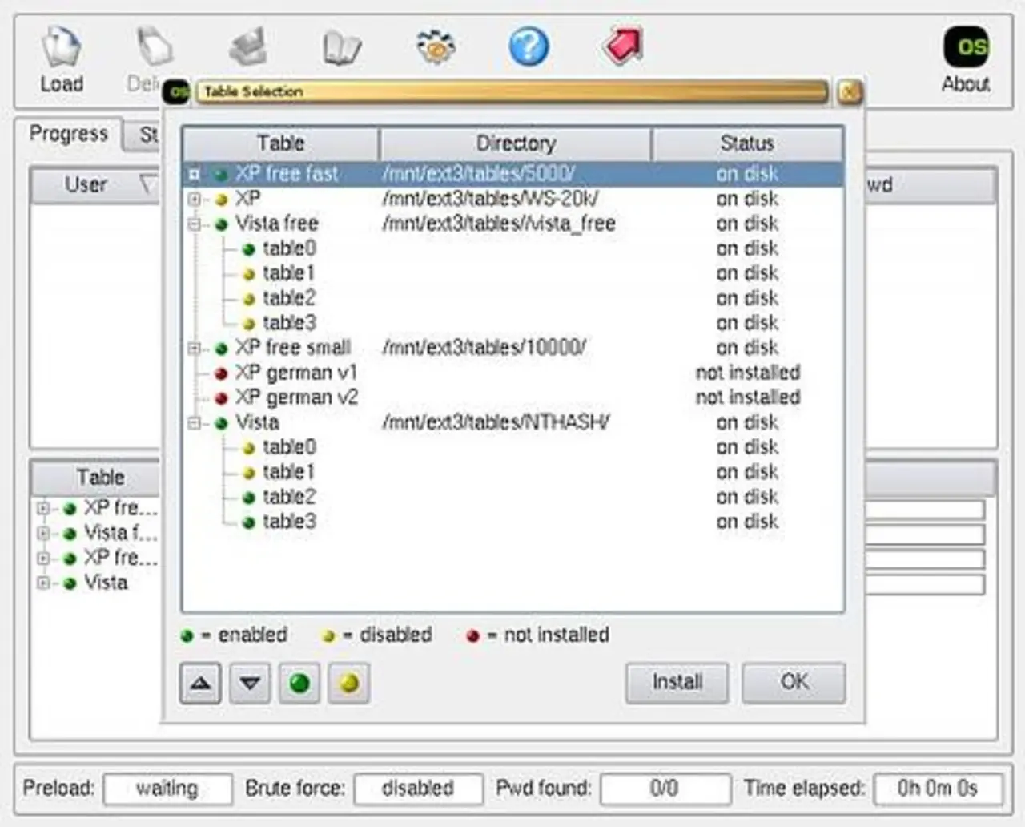
Task: Disable selected table with the yellow circle button
Action: [349, 684]
